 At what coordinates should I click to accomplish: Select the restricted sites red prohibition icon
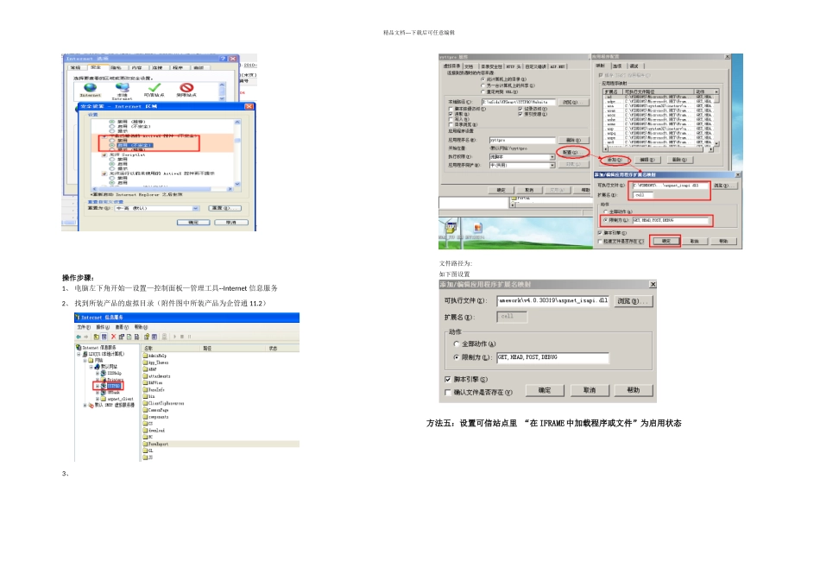(186, 88)
